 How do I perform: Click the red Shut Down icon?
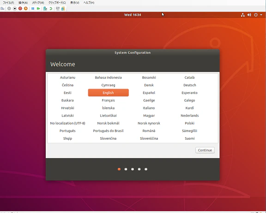20,8
